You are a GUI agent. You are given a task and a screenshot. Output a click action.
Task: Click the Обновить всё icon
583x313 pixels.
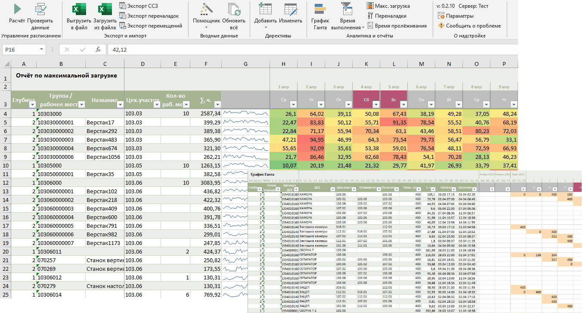click(x=234, y=9)
